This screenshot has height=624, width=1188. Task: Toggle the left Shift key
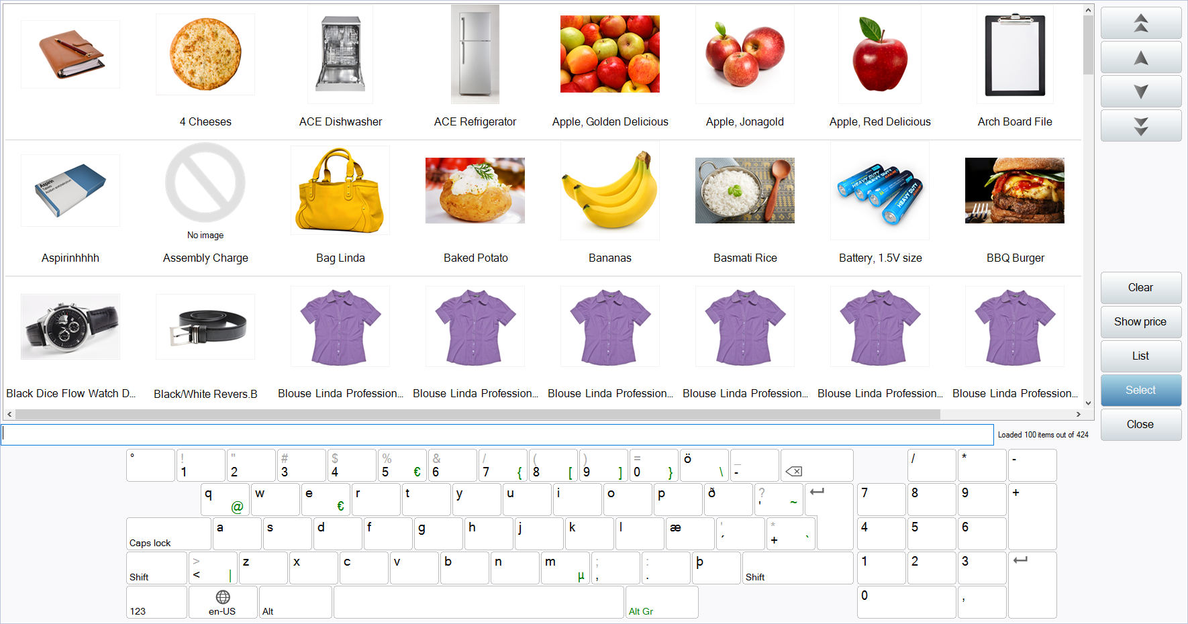(x=156, y=568)
